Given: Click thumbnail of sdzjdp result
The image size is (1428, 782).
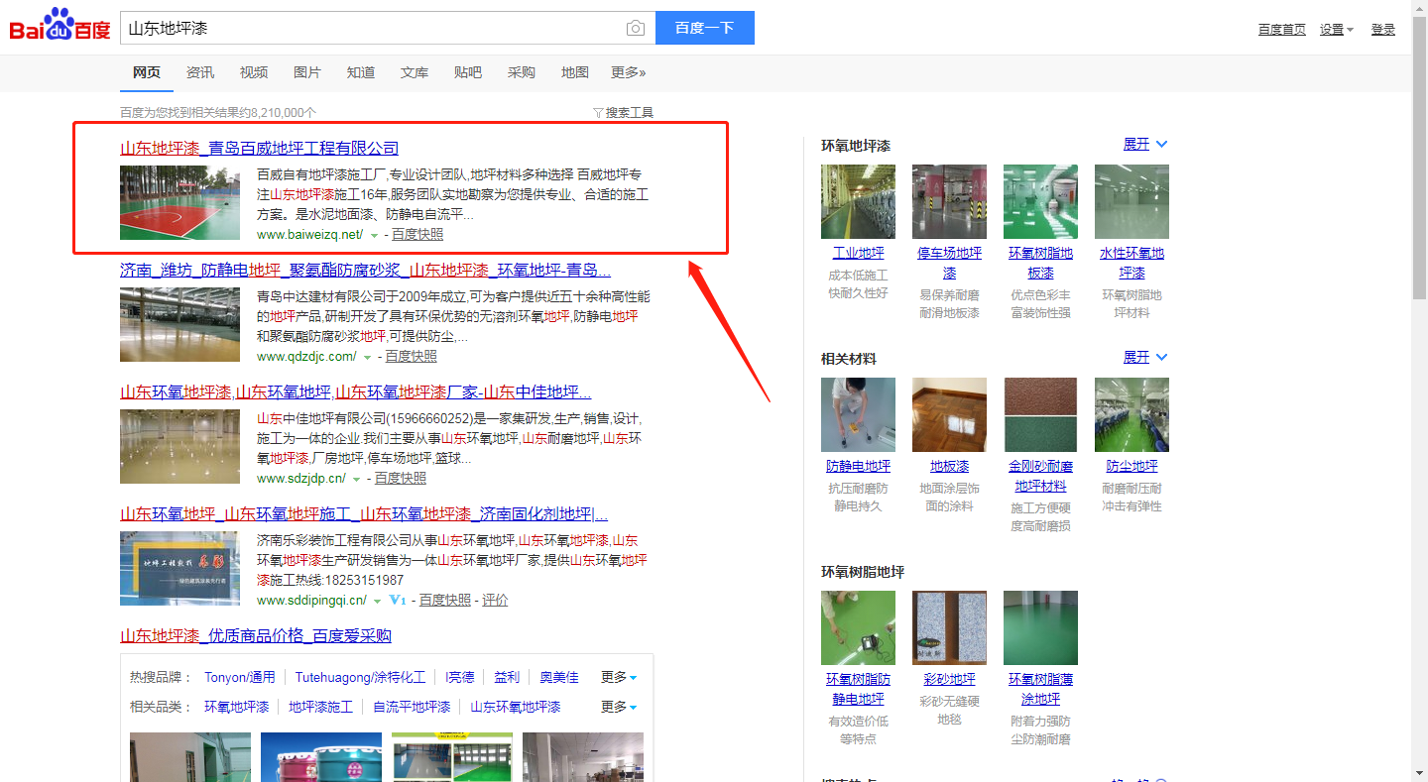Looking at the screenshot, I should click(x=179, y=446).
